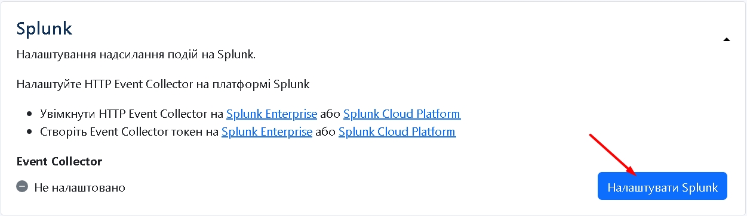The width and height of the screenshot is (747, 216).
Task: Click the gray minus status icon
Action: 22,187
